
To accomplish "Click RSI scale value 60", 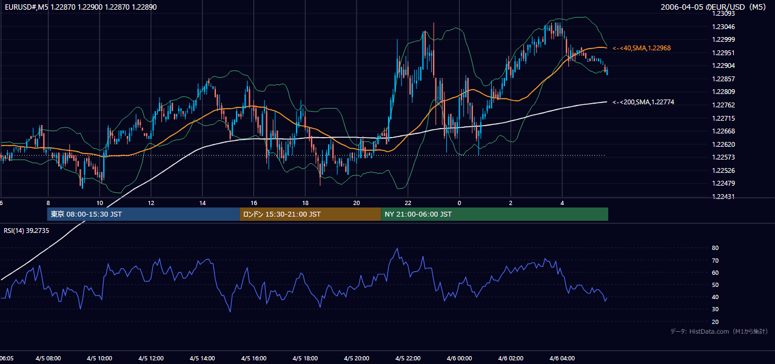I will [x=715, y=272].
